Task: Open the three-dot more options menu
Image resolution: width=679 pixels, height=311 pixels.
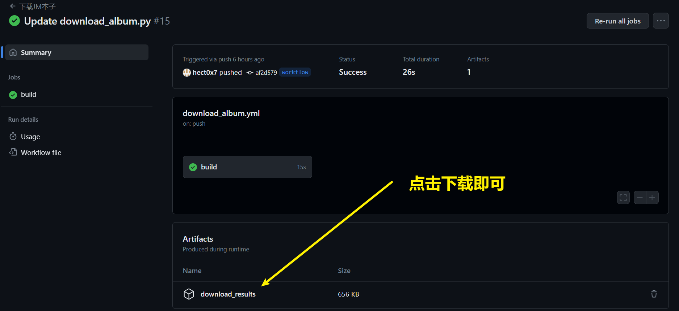Action: point(661,21)
